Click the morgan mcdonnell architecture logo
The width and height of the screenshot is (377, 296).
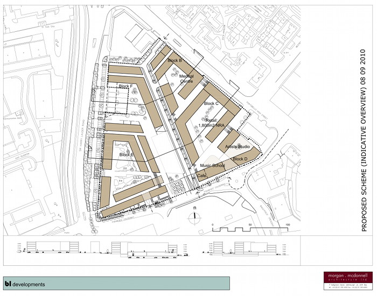coord(348,280)
